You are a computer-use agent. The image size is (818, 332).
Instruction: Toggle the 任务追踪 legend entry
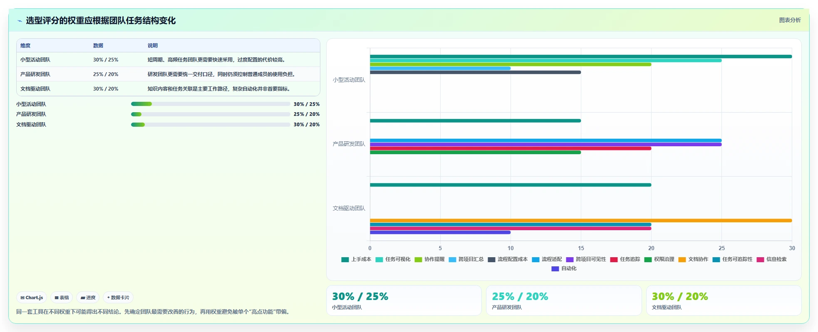click(625, 259)
